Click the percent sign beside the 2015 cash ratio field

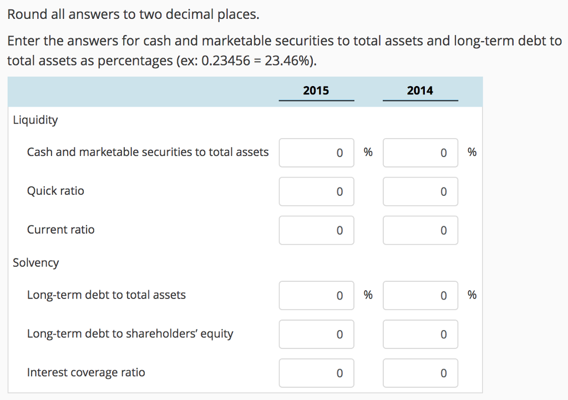pos(367,152)
